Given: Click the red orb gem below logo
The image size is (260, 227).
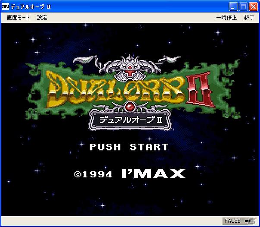Looking at the screenshot, I should pyautogui.click(x=131, y=107).
